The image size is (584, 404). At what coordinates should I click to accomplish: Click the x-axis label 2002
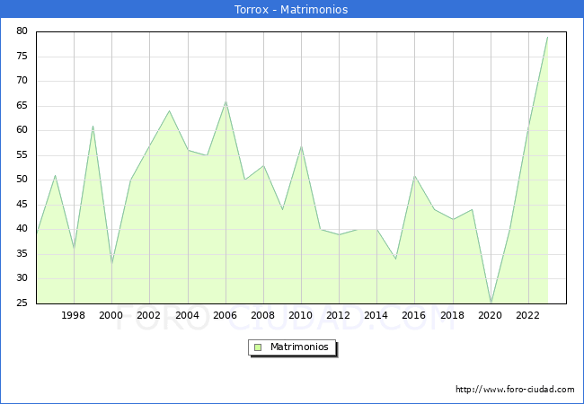(x=148, y=315)
